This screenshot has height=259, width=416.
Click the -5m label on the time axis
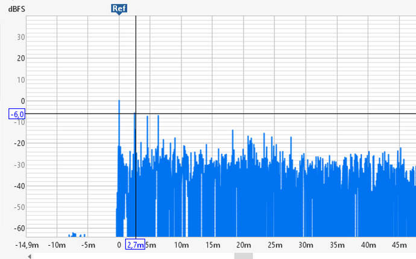(87, 245)
